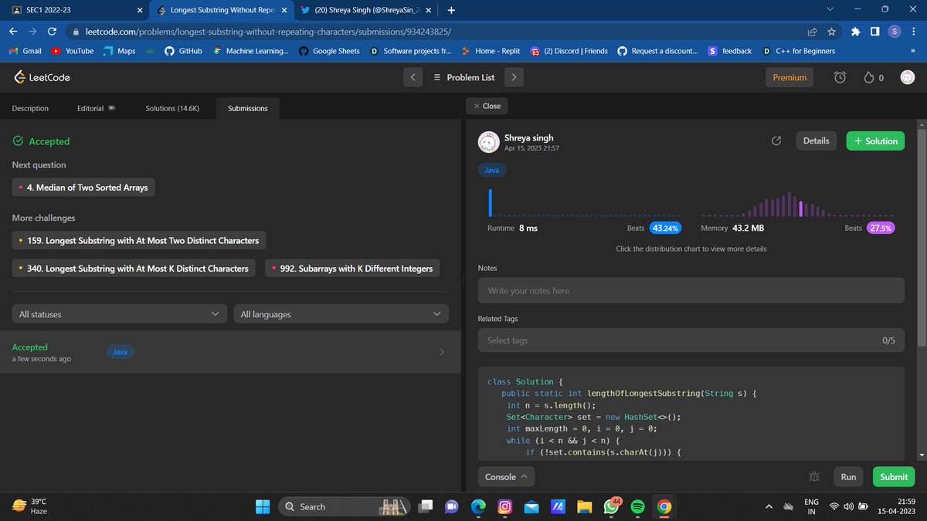Click the memory distribution chart
The width and height of the screenshot is (927, 521).
798,204
